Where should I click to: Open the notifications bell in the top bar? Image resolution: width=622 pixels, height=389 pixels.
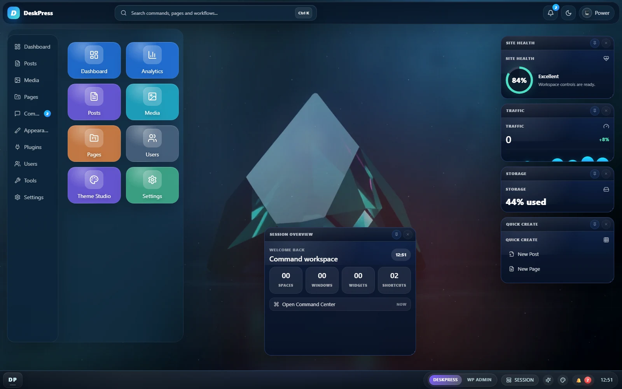(x=550, y=13)
